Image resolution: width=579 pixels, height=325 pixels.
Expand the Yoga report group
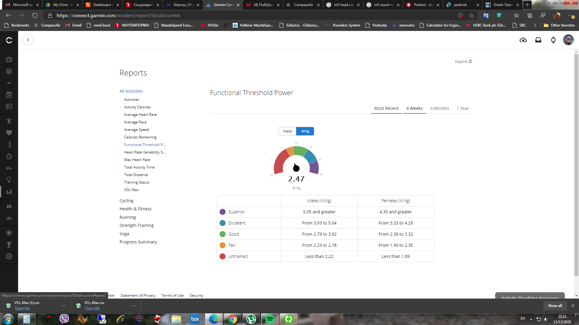pos(124,234)
